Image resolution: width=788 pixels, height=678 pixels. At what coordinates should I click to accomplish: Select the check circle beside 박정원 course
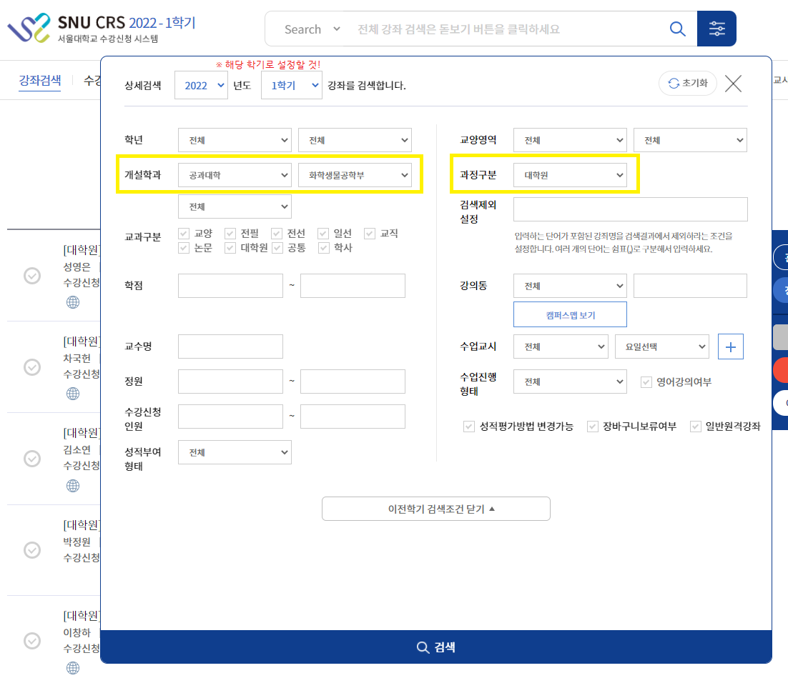[32, 549]
